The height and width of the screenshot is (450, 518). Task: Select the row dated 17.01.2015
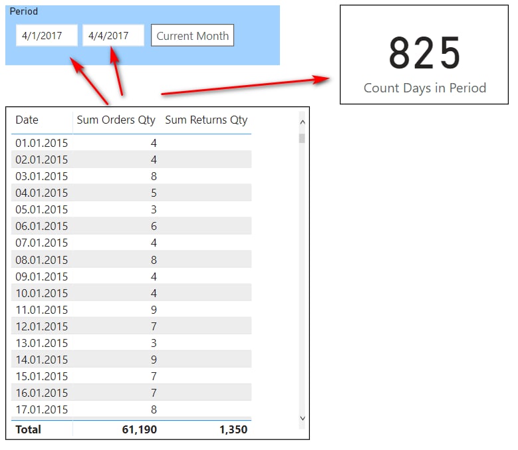[132, 409]
